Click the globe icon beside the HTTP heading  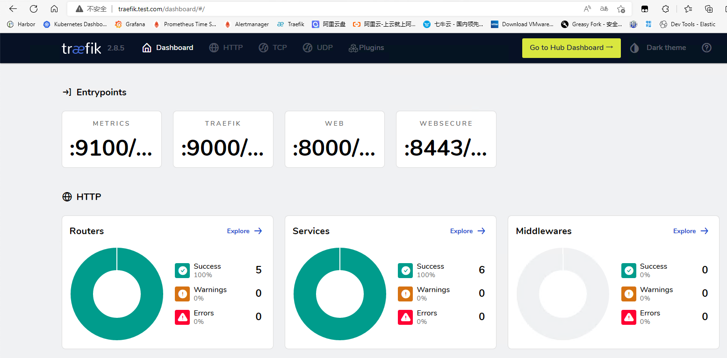[x=67, y=197]
